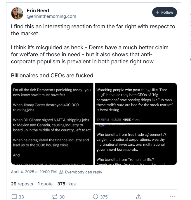Viewport: 191px width, 200px height.
Task: Click the people icon beside reply setting
Action: (61, 172)
